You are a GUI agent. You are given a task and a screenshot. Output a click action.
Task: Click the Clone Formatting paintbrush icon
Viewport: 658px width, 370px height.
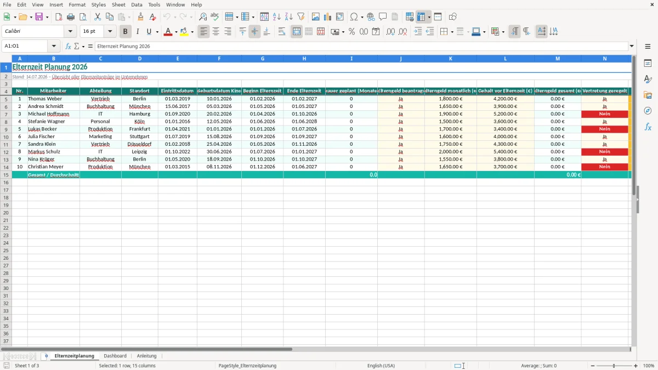[141, 17]
